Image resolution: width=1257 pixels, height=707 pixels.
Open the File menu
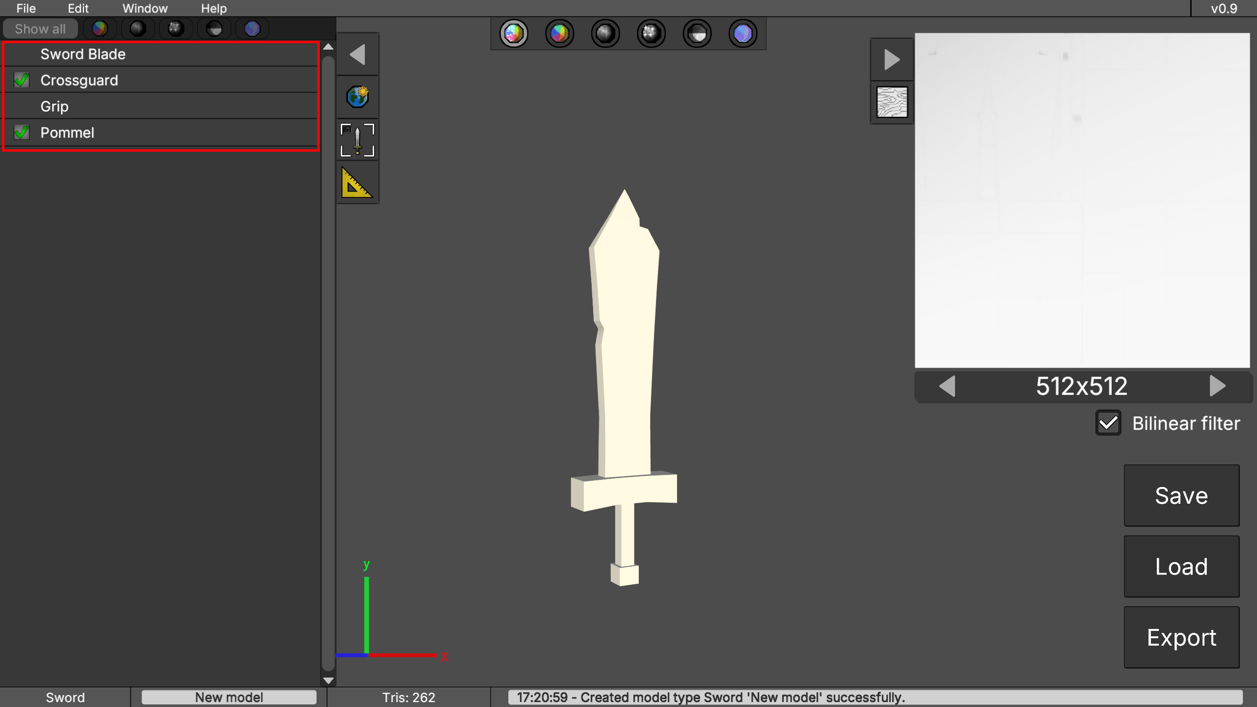pyautogui.click(x=26, y=8)
